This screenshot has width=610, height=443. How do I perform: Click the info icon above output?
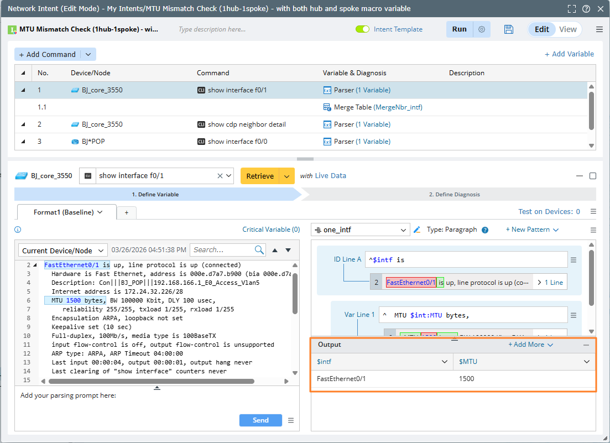18,230
